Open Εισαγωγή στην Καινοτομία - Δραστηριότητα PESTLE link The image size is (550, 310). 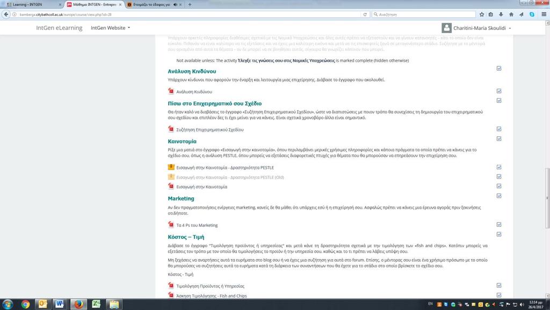225,167
